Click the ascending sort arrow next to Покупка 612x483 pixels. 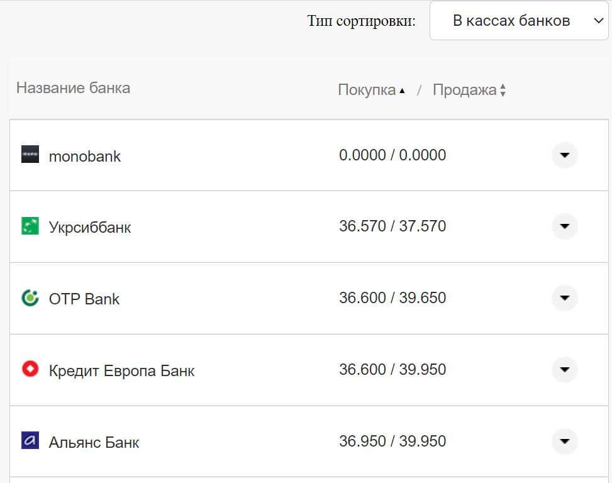click(x=401, y=89)
